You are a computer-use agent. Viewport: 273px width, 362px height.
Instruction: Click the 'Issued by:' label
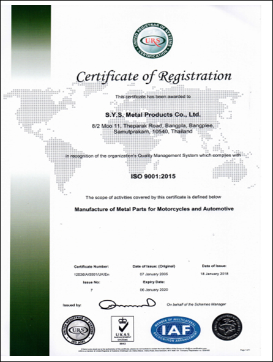pyautogui.click(x=72, y=305)
